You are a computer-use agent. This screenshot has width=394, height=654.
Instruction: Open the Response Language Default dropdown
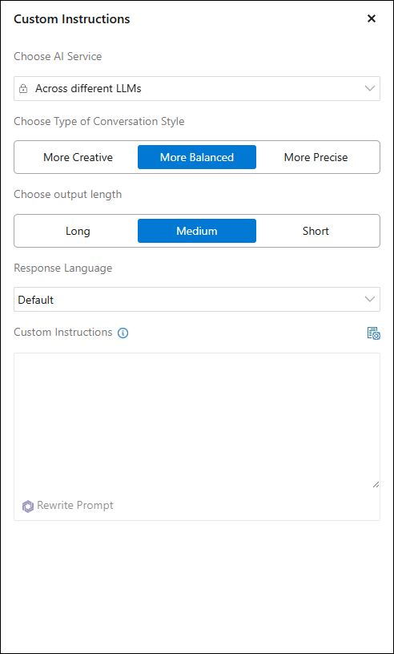point(197,300)
